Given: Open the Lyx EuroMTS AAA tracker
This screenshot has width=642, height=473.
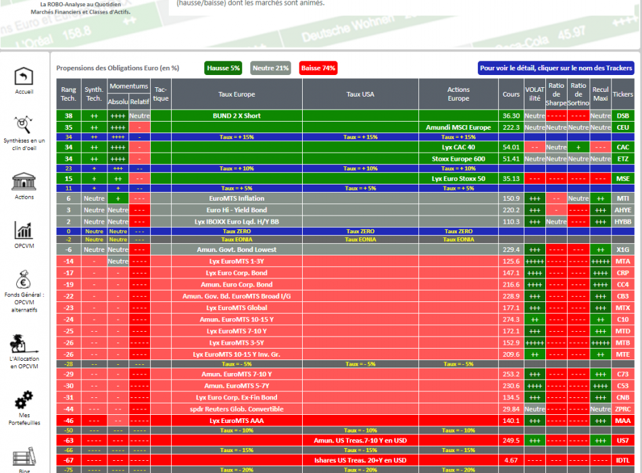Looking at the screenshot, I should pos(237,420).
